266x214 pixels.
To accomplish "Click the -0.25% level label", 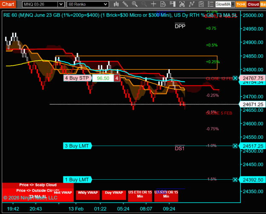I will (212, 95).
